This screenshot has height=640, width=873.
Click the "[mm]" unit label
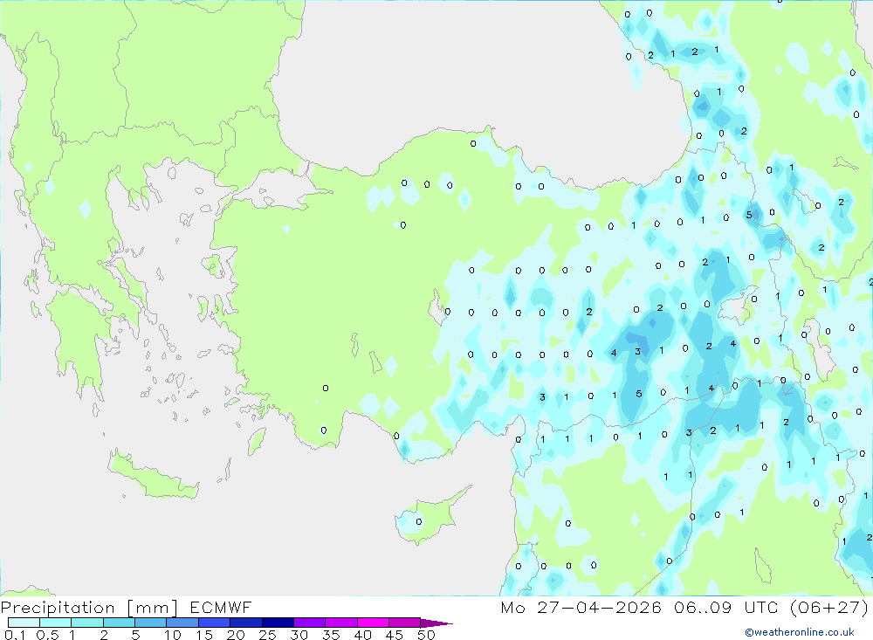153,608
